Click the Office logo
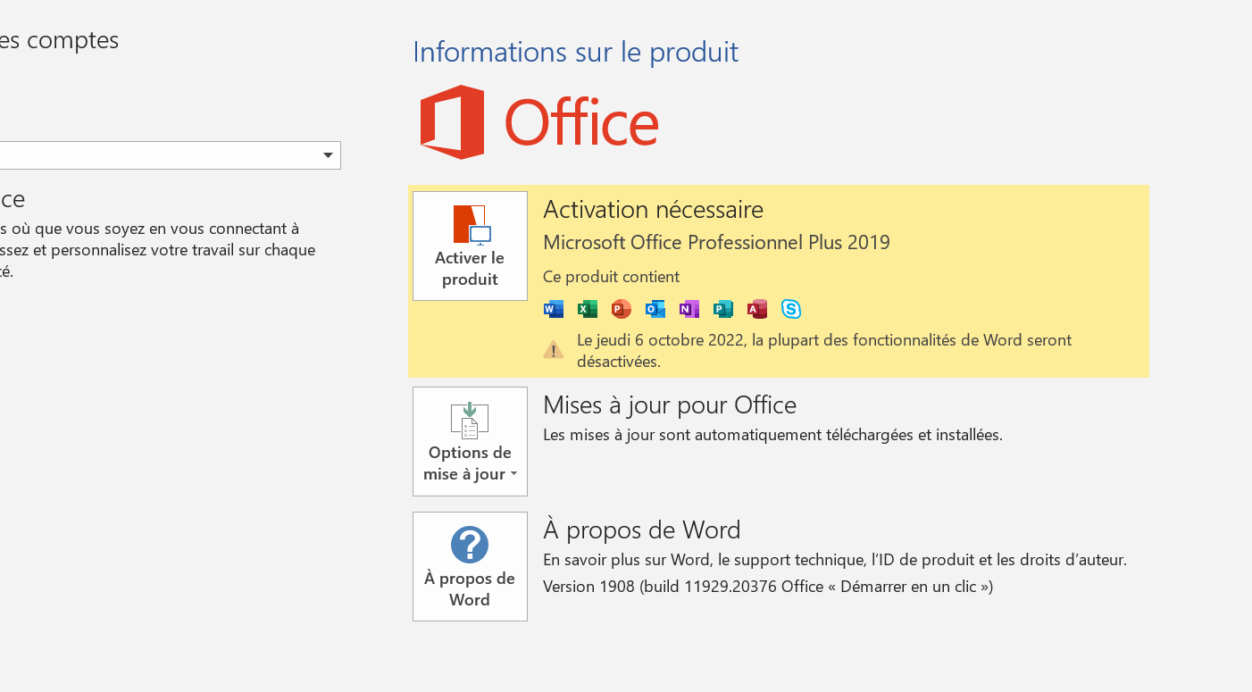Viewport: 1252px width, 692px height. (x=539, y=122)
